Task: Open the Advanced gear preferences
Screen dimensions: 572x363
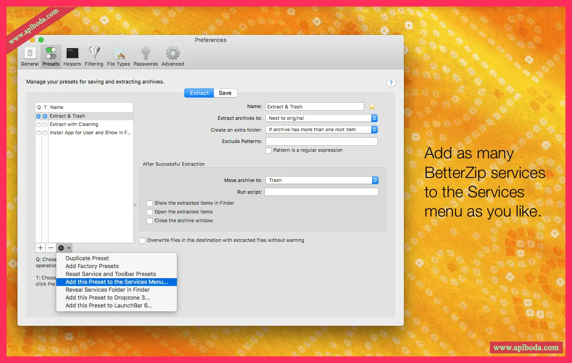Action: pyautogui.click(x=173, y=56)
